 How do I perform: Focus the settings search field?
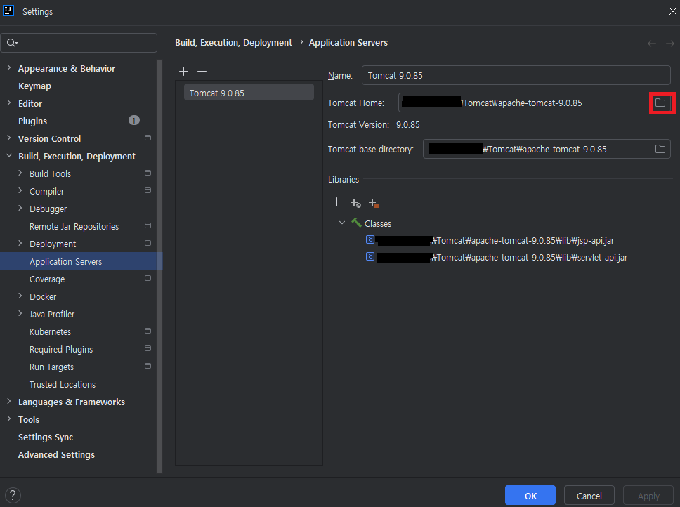click(x=79, y=43)
